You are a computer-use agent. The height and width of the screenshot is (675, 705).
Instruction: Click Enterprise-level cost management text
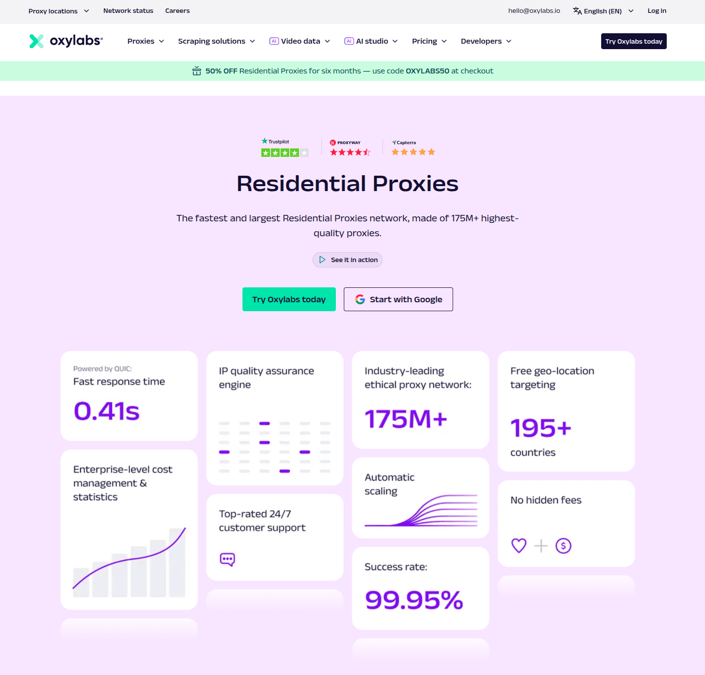coord(123,483)
